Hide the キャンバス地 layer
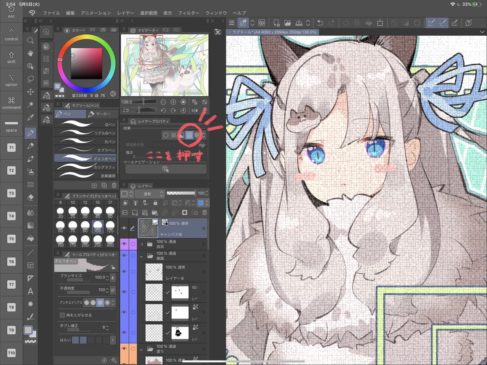Viewport: 487px width, 365px height. coord(124,228)
